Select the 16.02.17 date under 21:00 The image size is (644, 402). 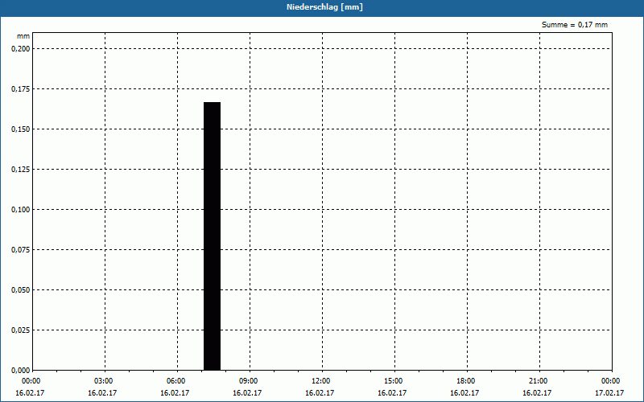tap(537, 392)
